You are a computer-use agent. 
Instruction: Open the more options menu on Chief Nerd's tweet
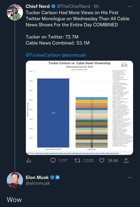click(x=130, y=6)
